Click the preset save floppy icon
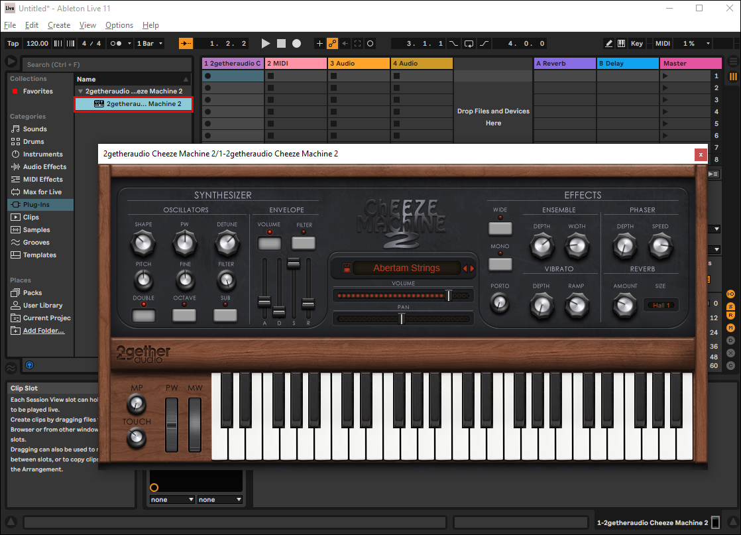741x535 pixels. (x=346, y=268)
